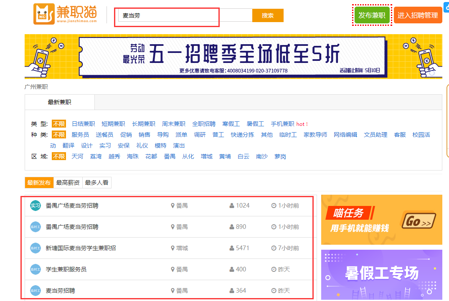Viewport: 449px width, 301px height.
Task: Switch to the 最新兼职 tab
Action: 60,102
